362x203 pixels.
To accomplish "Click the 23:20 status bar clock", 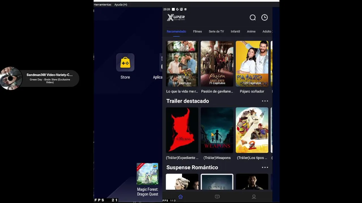I will pos(167,9).
